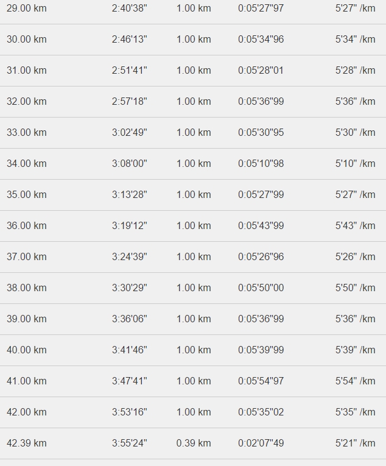The width and height of the screenshot is (386, 466).
Task: Select the final 42.39 km row
Action: click(193, 443)
